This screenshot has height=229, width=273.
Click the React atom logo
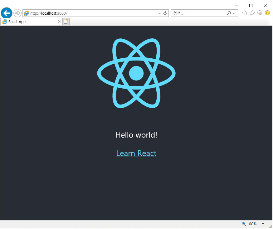[x=136, y=73]
